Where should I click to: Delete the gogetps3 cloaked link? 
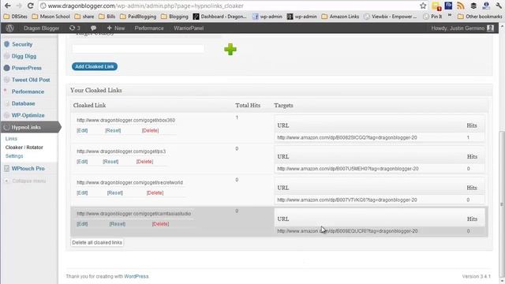click(x=144, y=162)
